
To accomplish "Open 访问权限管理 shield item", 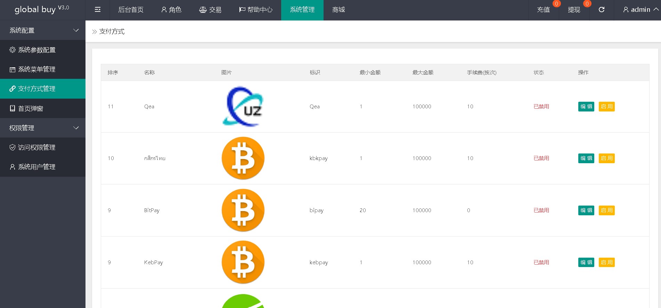I will 37,148.
